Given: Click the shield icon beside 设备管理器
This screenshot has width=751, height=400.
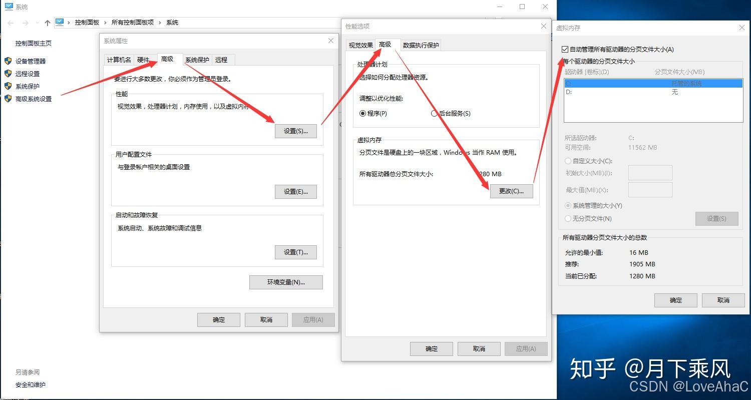Looking at the screenshot, I should (8, 61).
